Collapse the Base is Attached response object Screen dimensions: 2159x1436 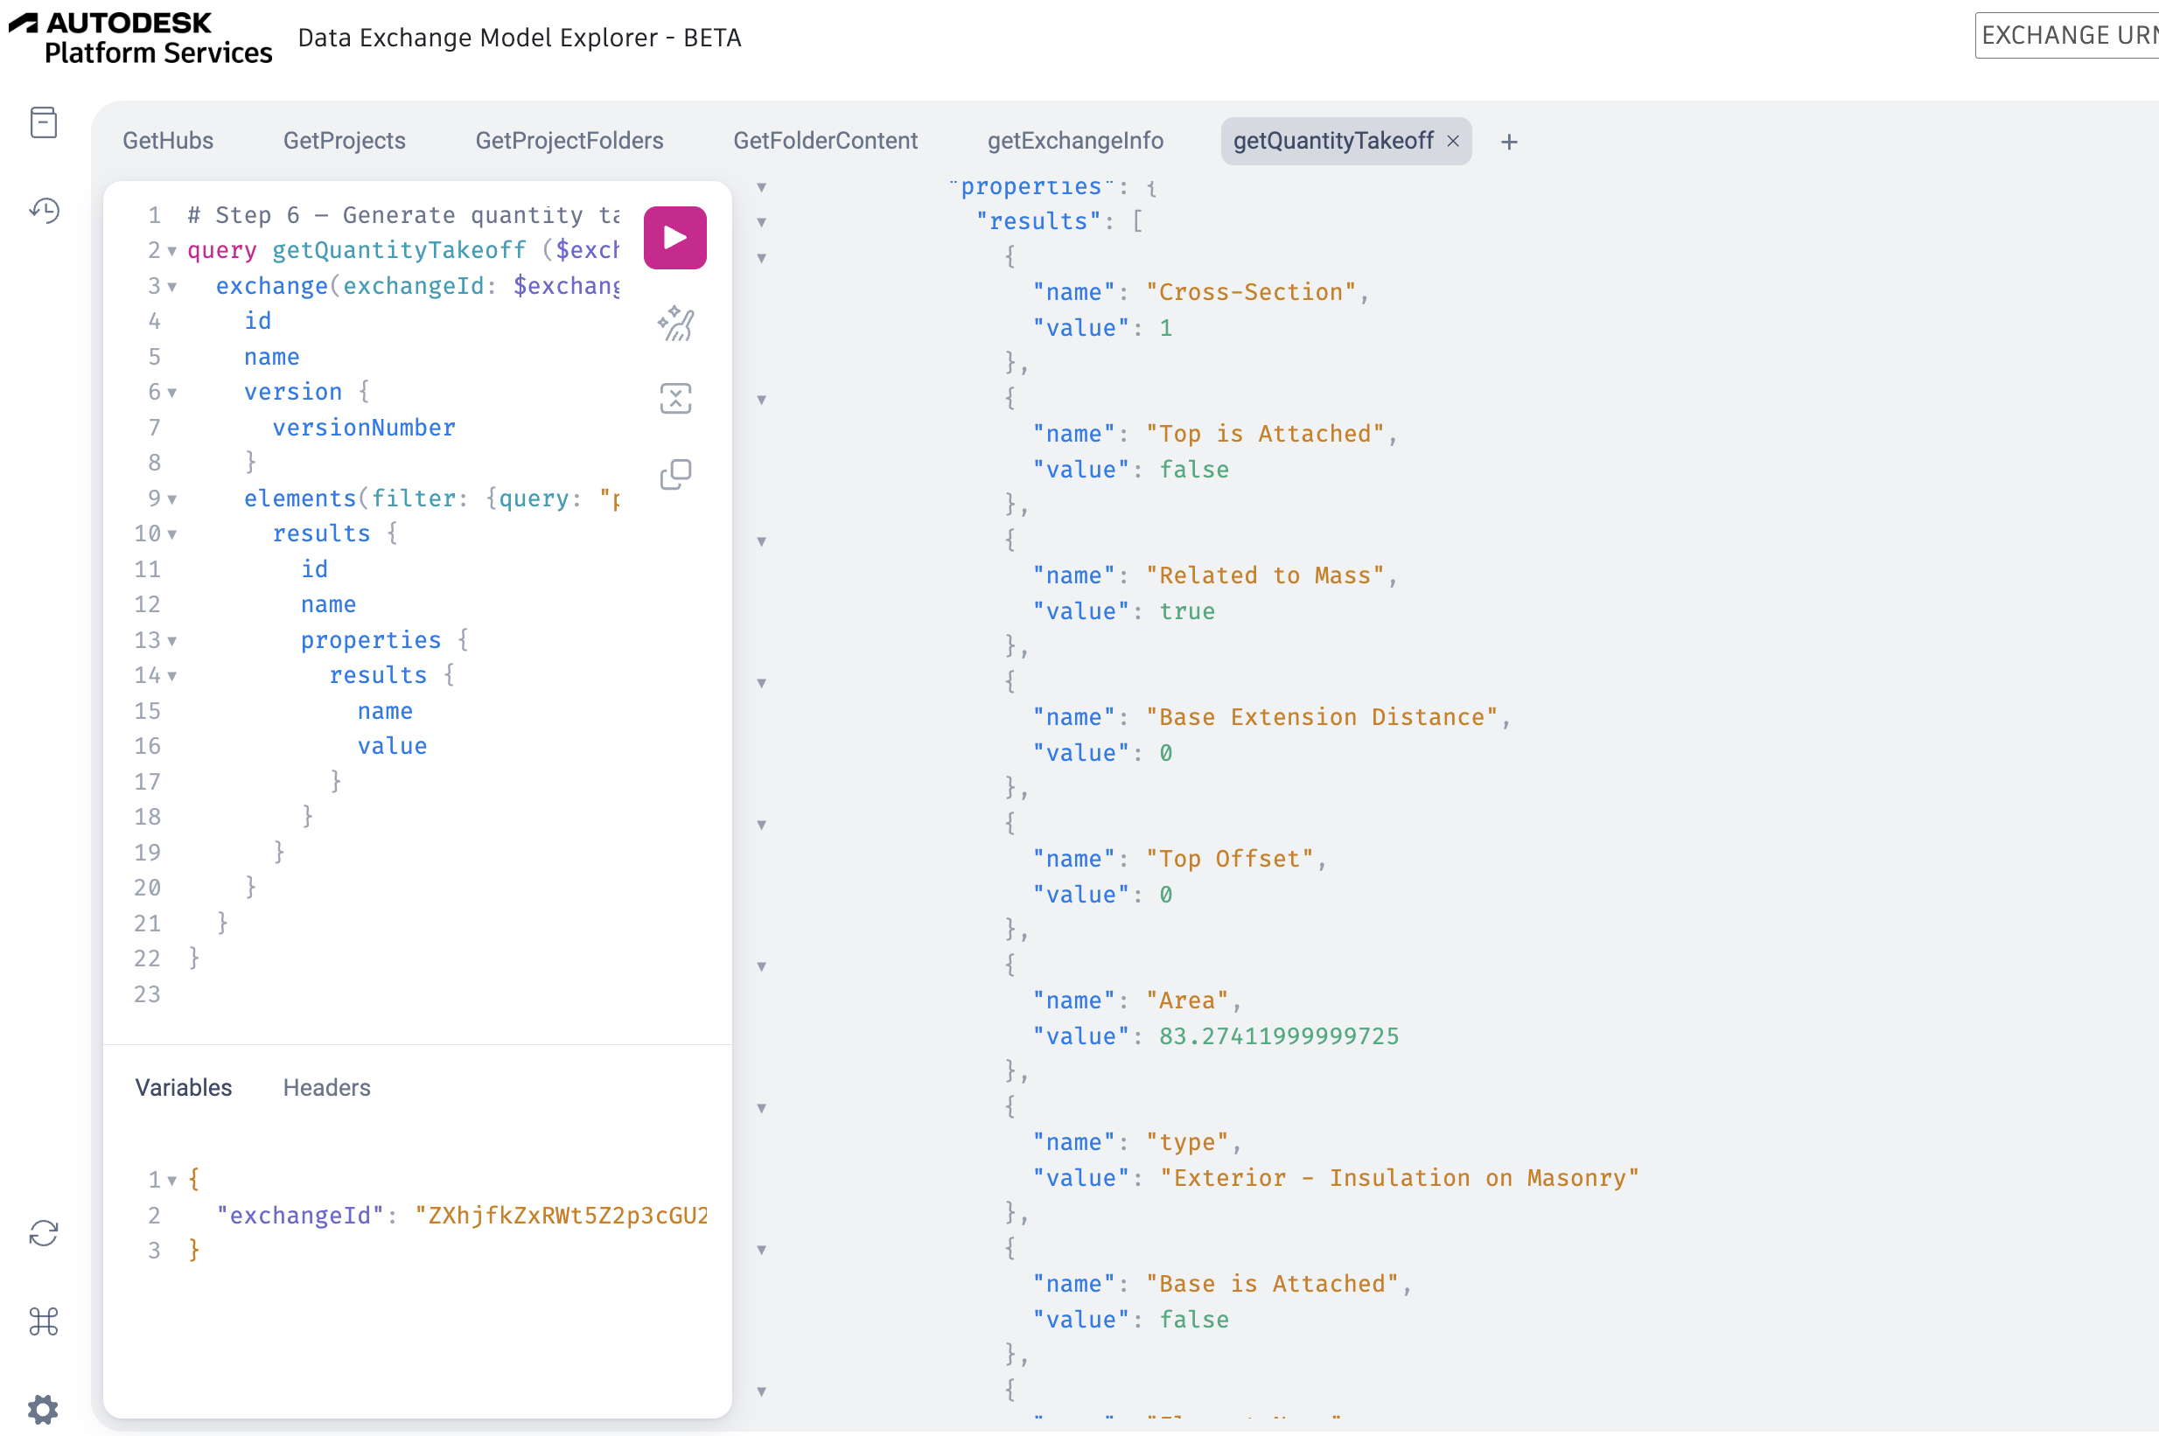761,1250
